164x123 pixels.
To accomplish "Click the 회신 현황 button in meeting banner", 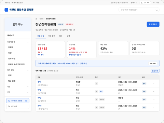I will coord(153,64).
